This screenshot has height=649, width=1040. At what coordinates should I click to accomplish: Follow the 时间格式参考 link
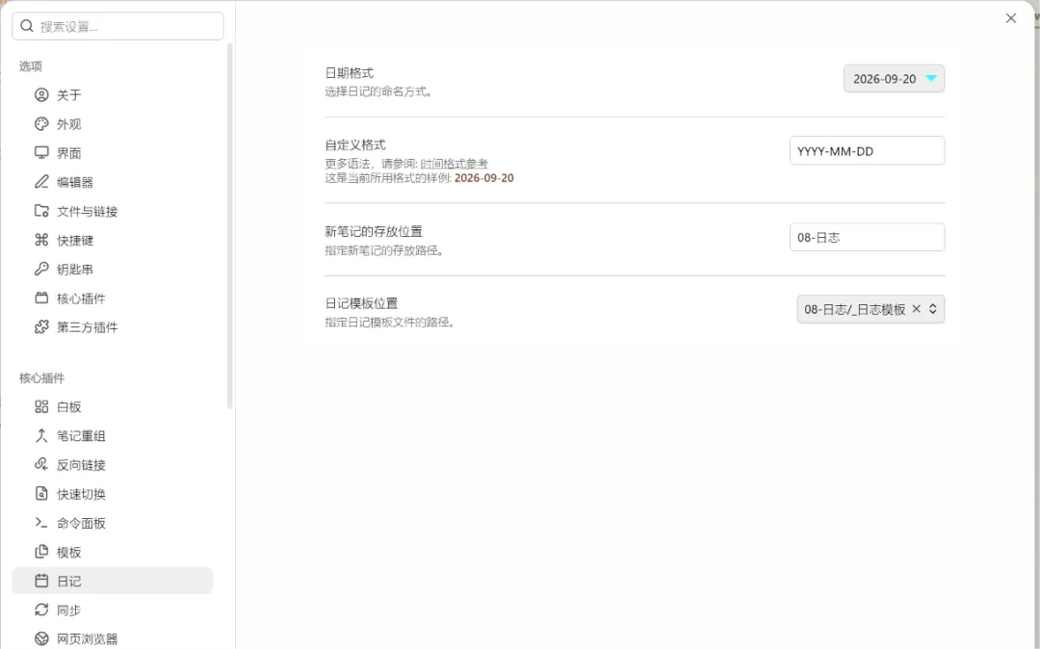click(x=455, y=164)
